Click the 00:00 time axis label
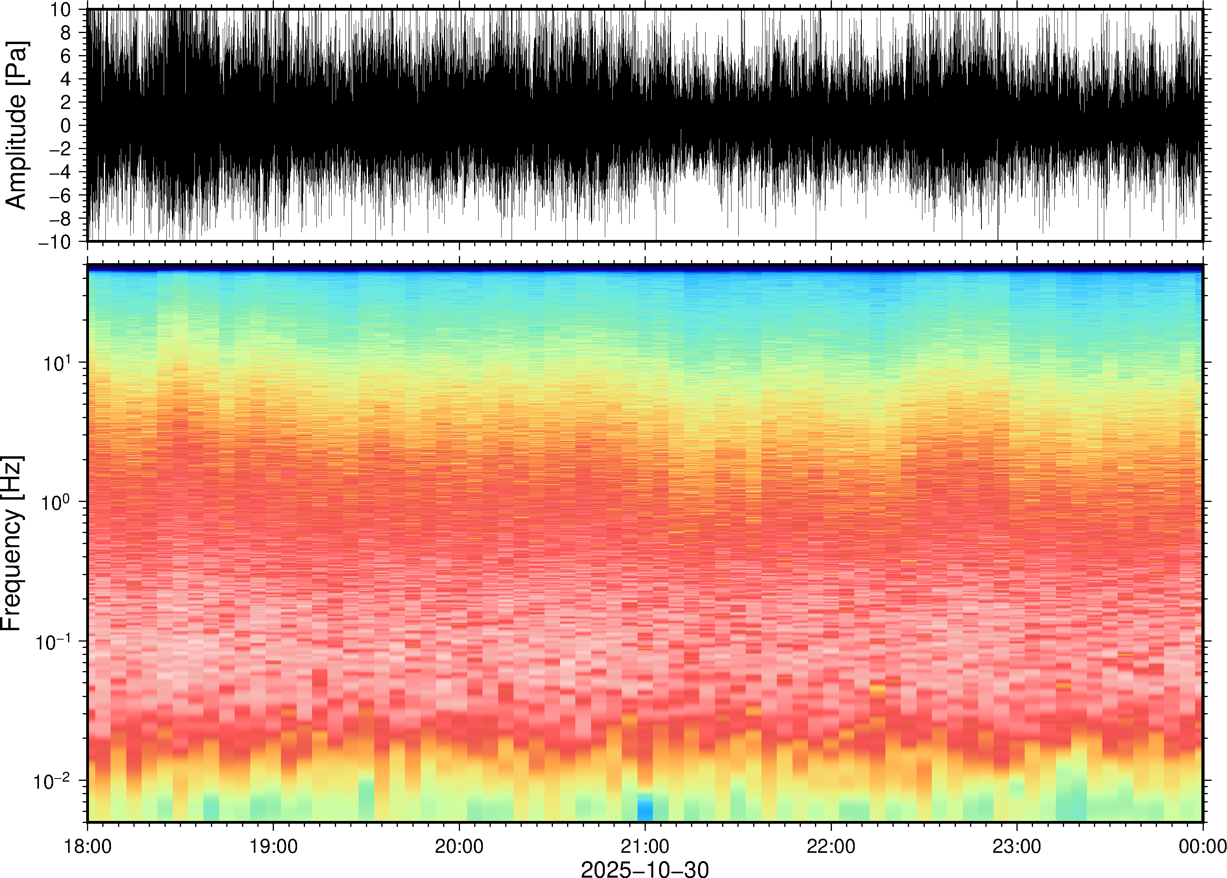1227x878 pixels. click(1202, 846)
